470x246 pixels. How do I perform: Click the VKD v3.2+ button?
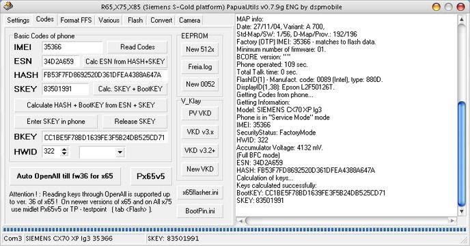200,150
